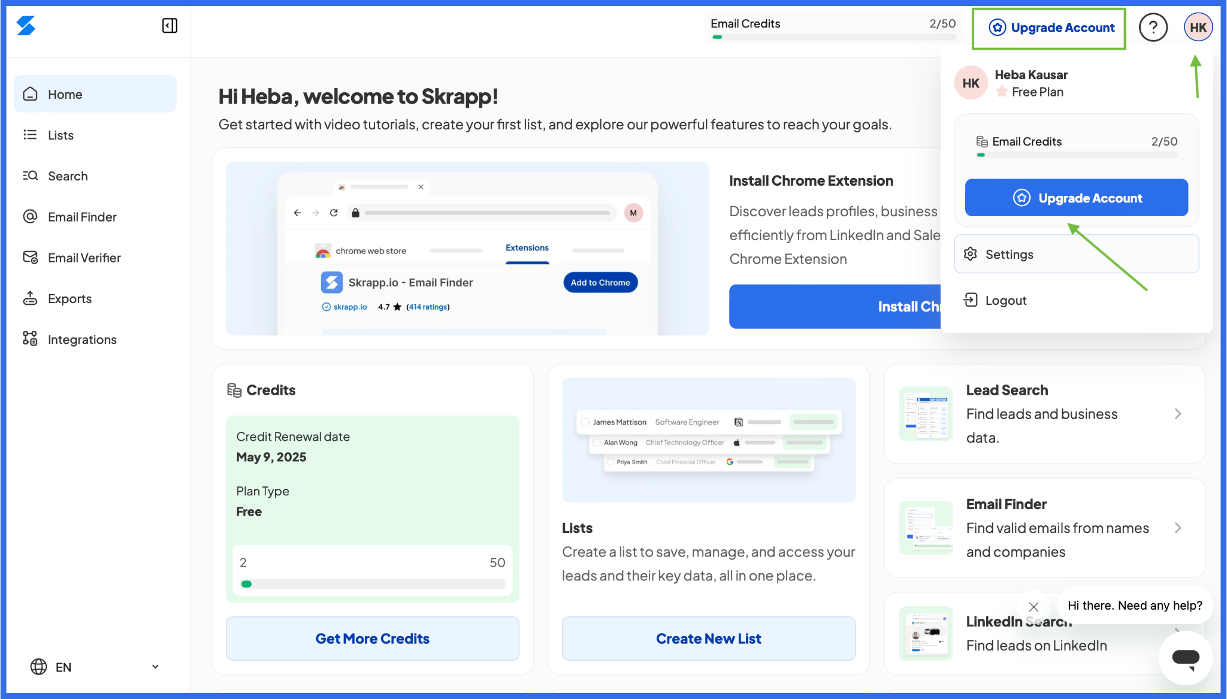Click the '2/50' credits count in header
This screenshot has height=699, width=1227.
coord(942,23)
